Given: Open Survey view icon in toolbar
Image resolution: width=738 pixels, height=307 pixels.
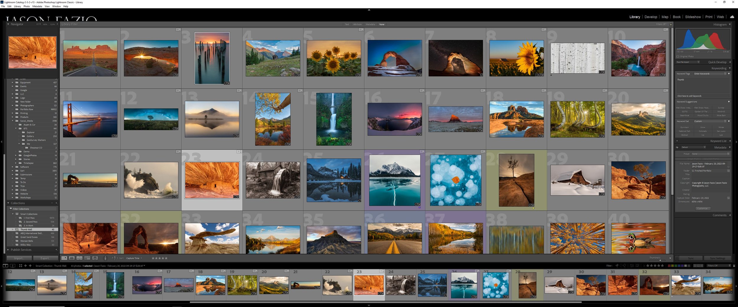Looking at the screenshot, I should 87,258.
